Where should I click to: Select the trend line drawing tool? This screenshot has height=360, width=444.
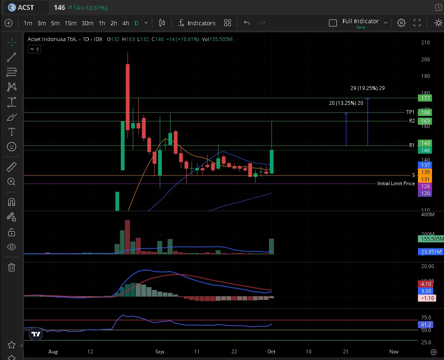coord(12,57)
